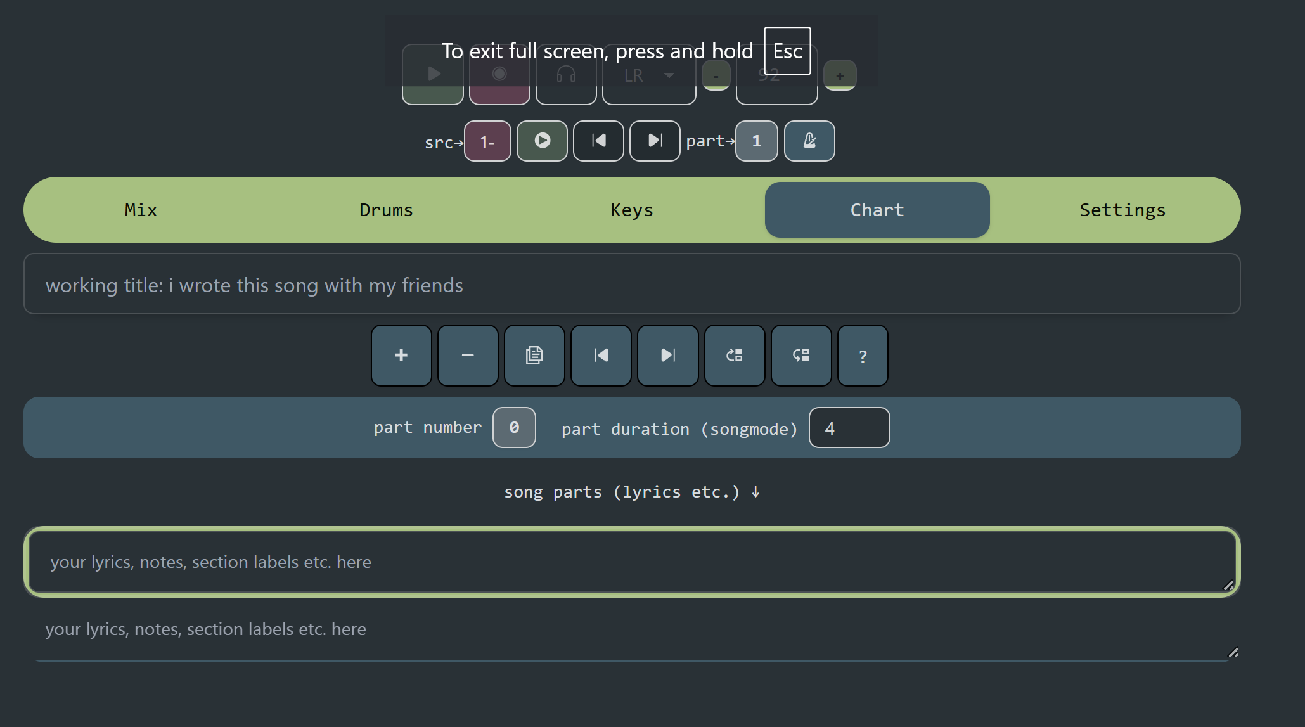Open chart help question mark button
Viewport: 1305px width, 727px height.
click(x=863, y=356)
